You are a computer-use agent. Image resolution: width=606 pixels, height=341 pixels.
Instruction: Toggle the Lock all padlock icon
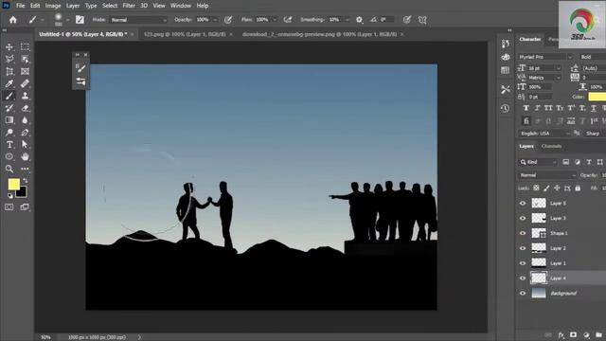click(578, 188)
